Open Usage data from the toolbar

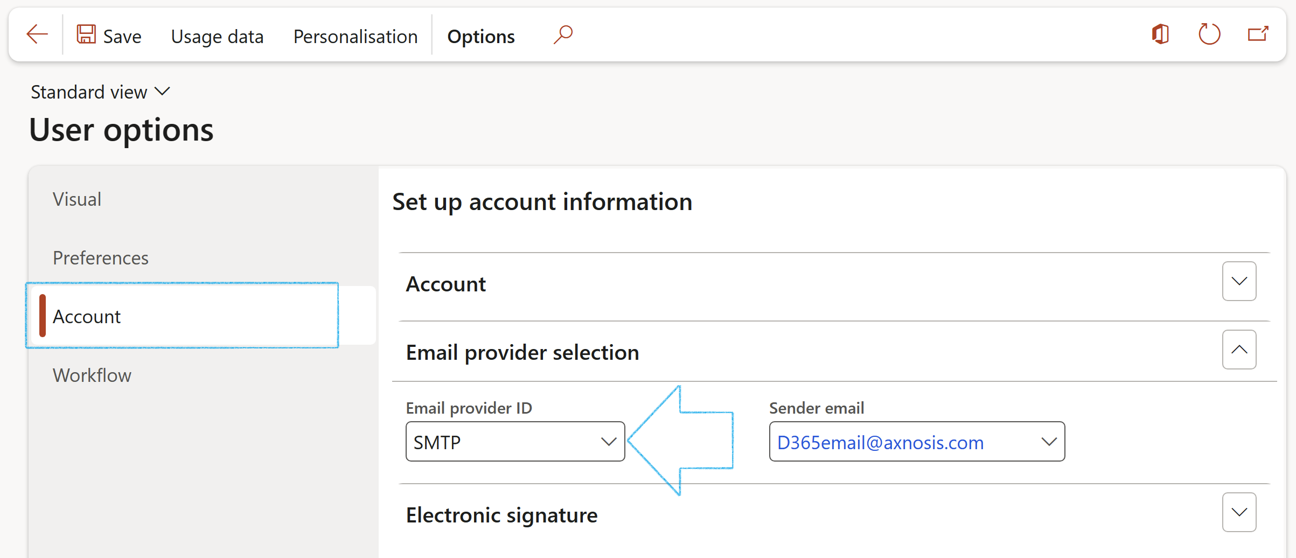coord(217,37)
